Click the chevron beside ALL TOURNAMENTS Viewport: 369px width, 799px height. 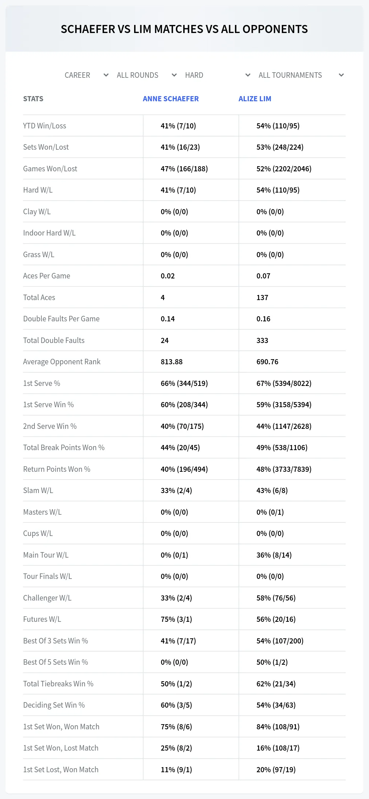click(x=341, y=75)
